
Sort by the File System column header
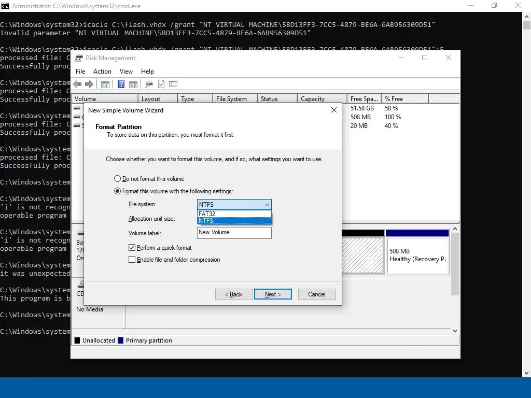235,99
